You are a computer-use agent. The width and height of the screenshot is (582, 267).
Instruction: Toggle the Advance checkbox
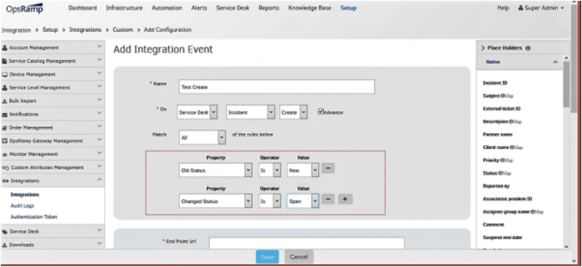tap(321, 111)
